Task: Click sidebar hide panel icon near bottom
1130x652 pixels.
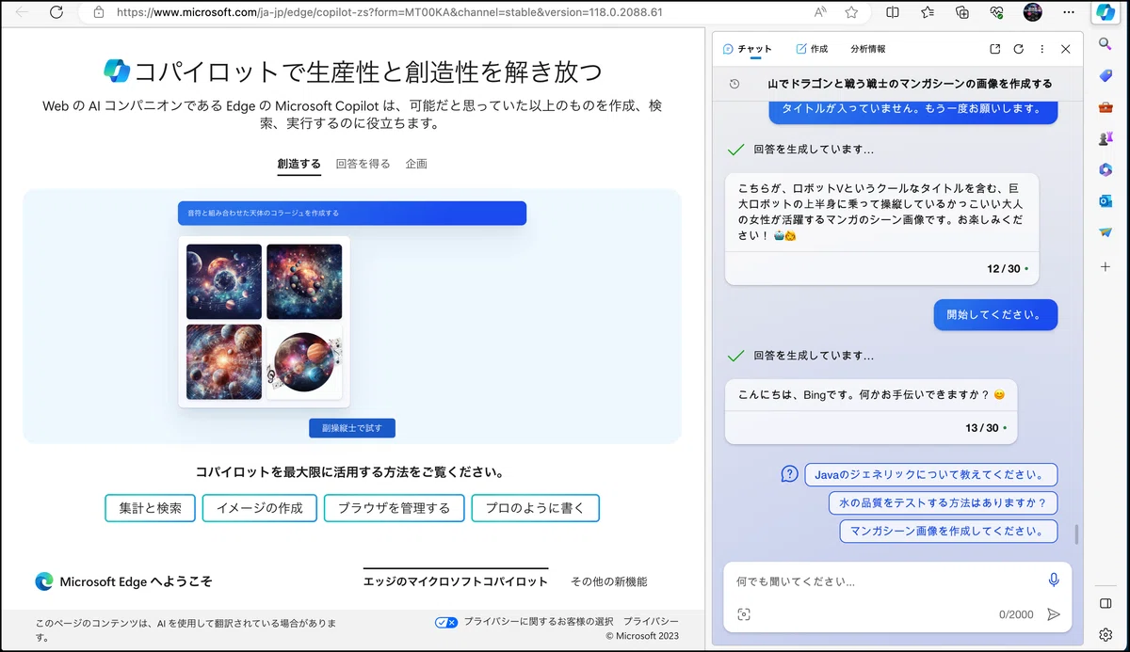Action: pyautogui.click(x=1106, y=603)
